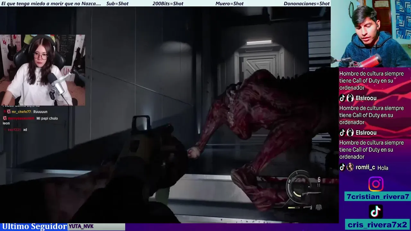The height and width of the screenshot is (231, 411).
Task: Click the ammo count '6' in HUD
Action: point(319,180)
